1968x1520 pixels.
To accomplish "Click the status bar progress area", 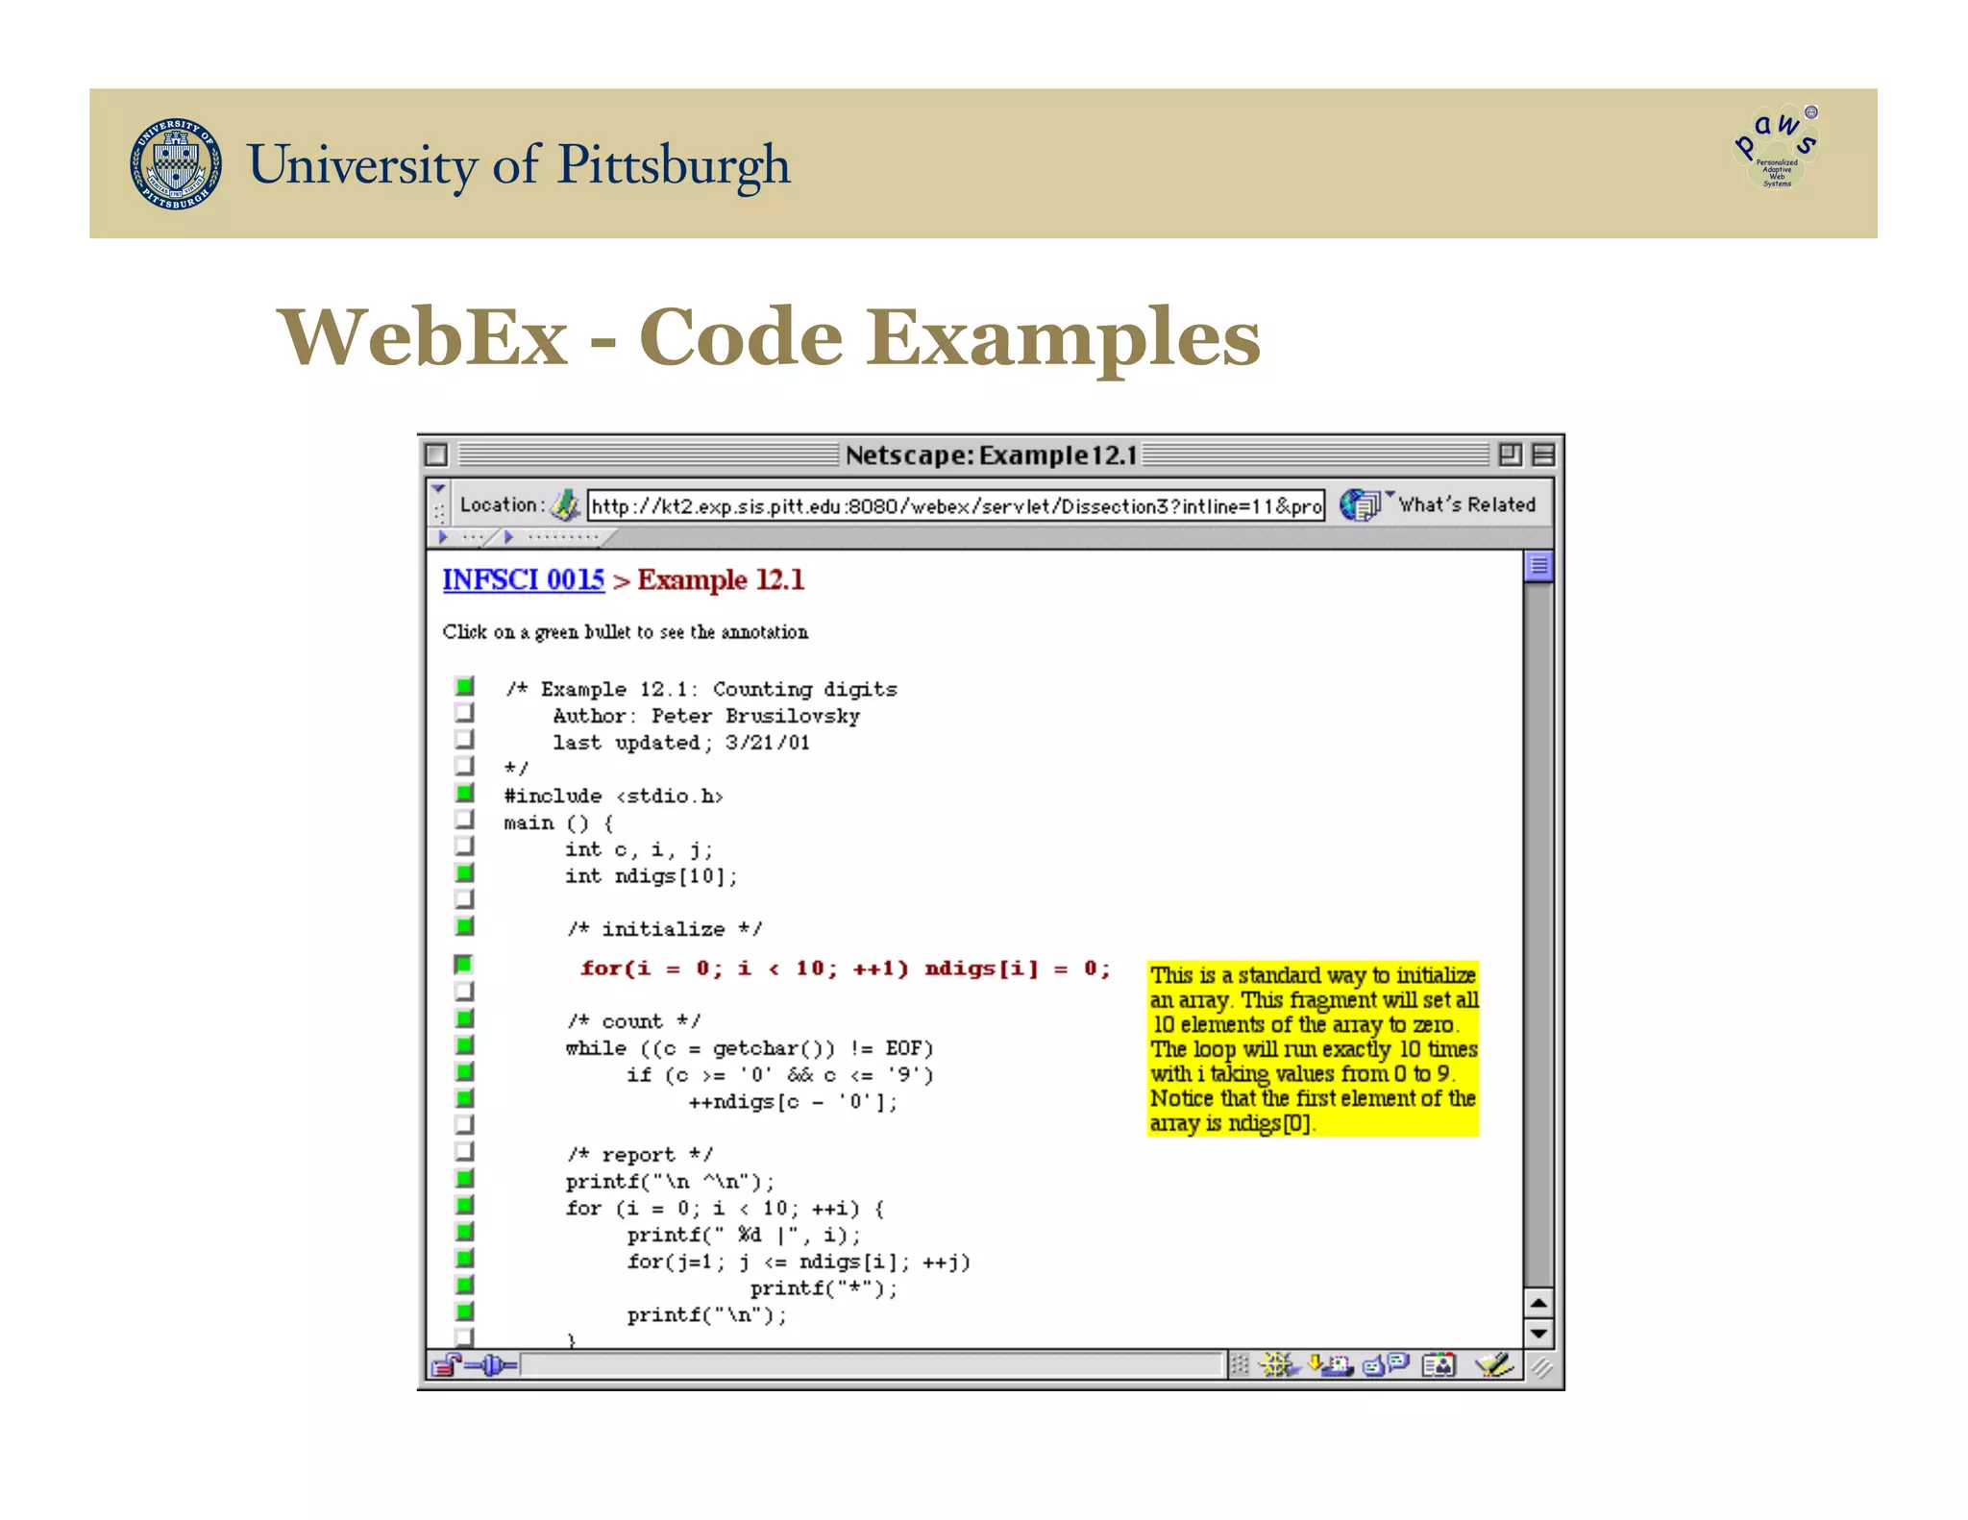I will pyautogui.click(x=872, y=1365).
